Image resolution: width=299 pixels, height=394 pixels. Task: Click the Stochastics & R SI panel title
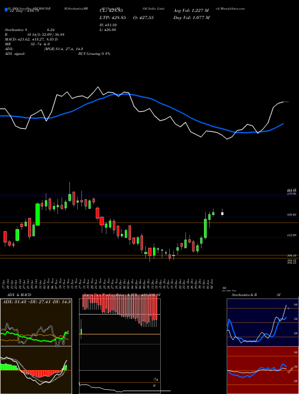point(256,295)
